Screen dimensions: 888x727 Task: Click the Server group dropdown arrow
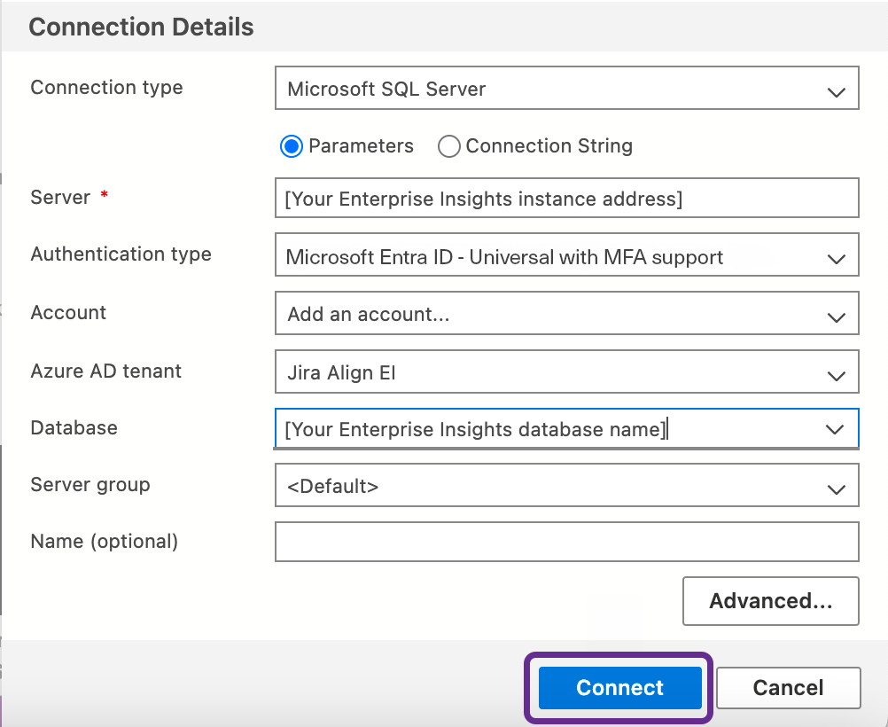(x=835, y=485)
